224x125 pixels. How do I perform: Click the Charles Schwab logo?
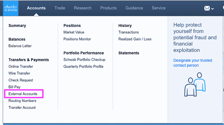(x=11, y=8)
